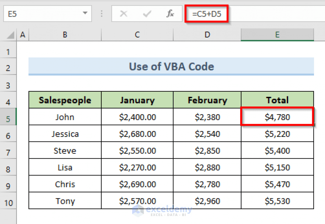
Task: Select the column B header
Action: (x=65, y=35)
